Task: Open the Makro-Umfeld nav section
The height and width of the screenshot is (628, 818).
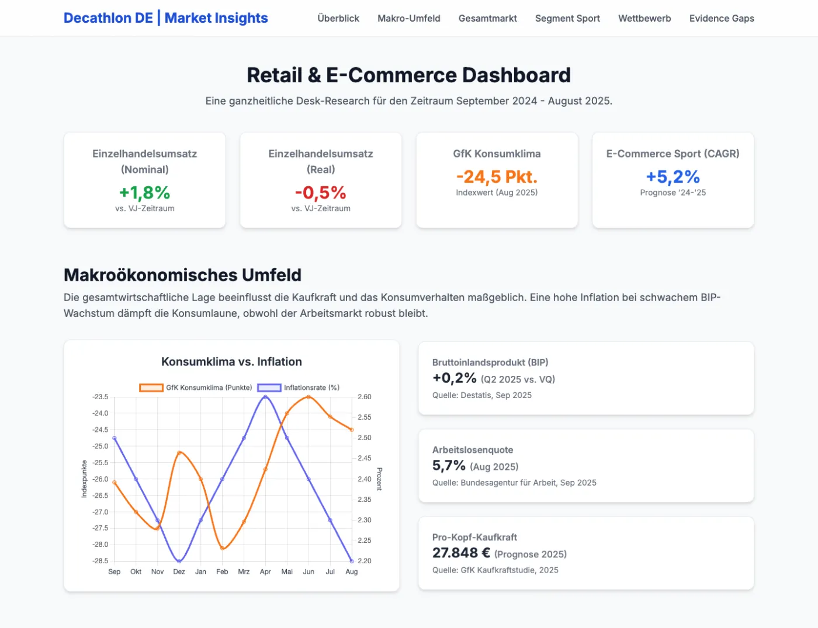Action: 409,19
